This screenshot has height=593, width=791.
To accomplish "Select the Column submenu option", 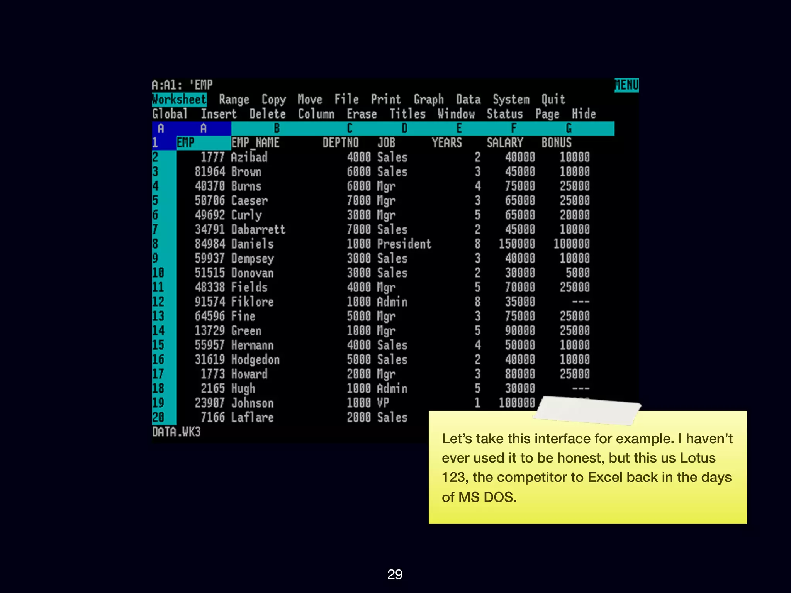I will (x=316, y=114).
